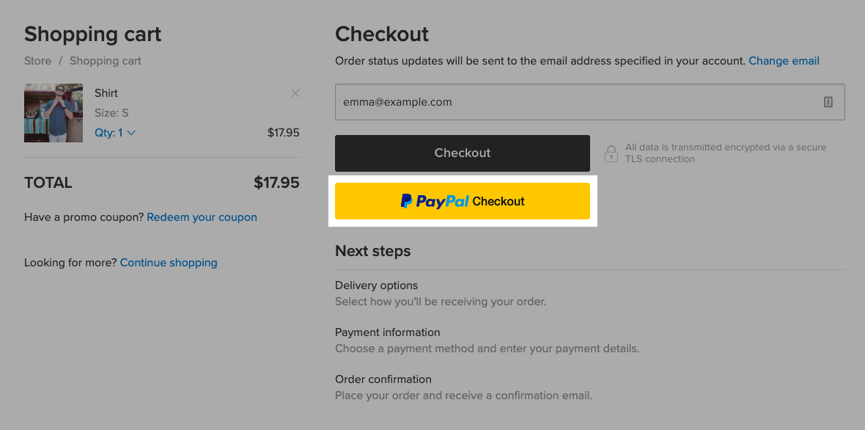Focus the emma@example.com email field
The height and width of the screenshot is (430, 865).
click(x=589, y=102)
